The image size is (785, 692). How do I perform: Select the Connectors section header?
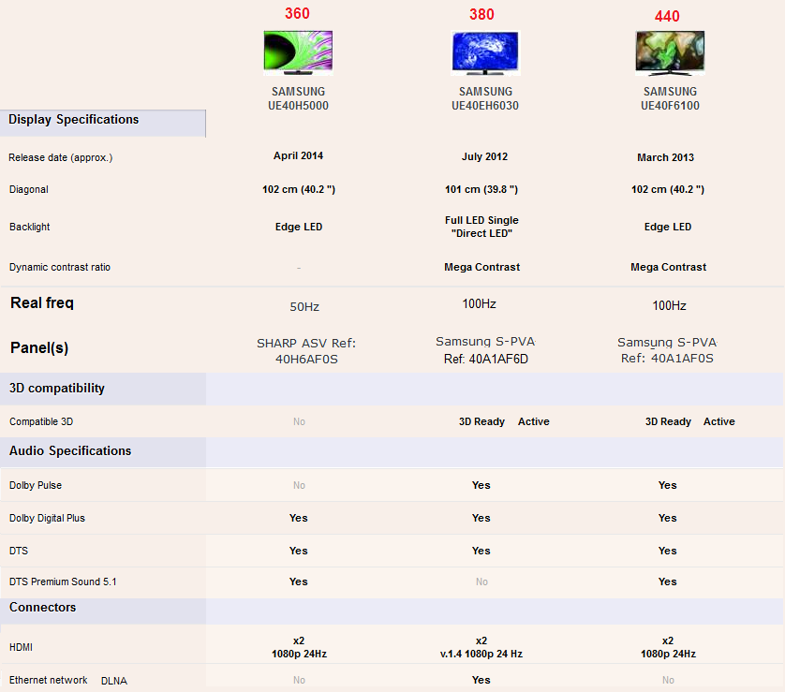tap(103, 610)
